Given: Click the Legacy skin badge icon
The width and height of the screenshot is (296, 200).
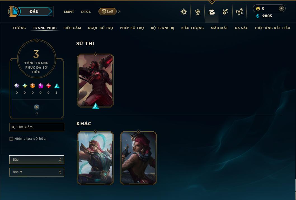Looking at the screenshot, I should [x=36, y=107].
